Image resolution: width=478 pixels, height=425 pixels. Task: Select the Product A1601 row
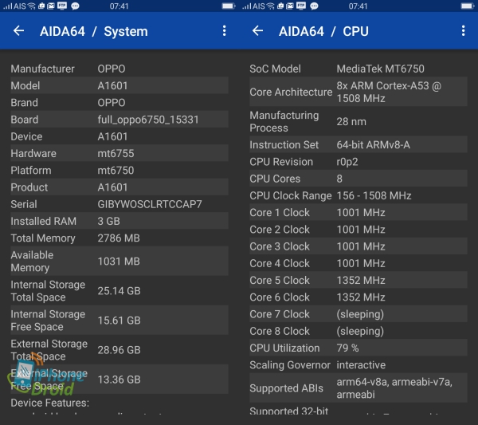click(x=119, y=187)
